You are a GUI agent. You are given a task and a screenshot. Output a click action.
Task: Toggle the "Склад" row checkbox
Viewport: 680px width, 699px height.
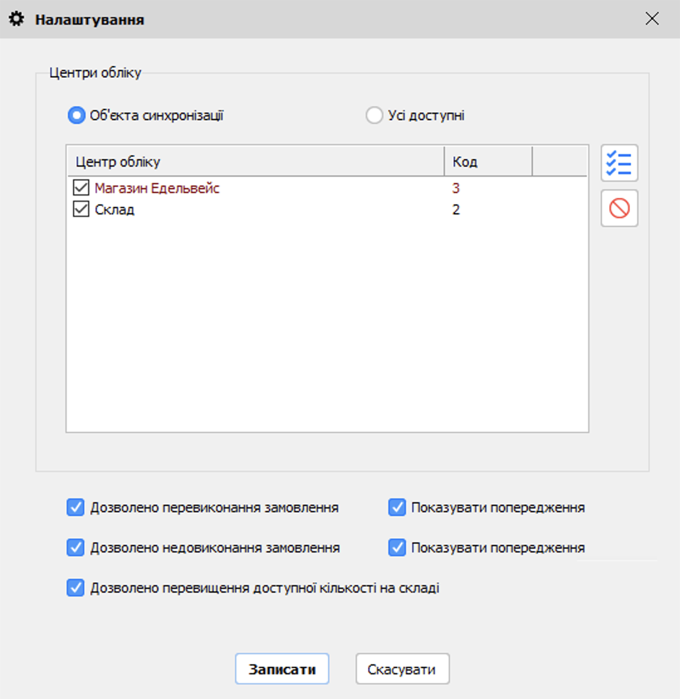[82, 209]
